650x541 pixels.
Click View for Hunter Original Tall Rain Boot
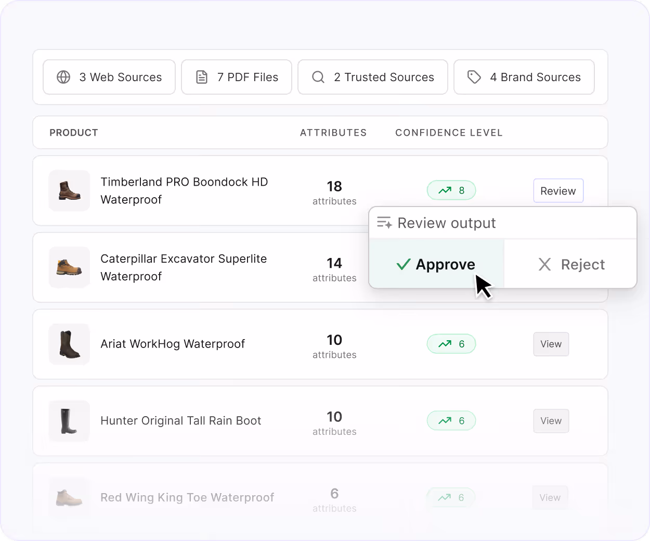[x=551, y=421]
